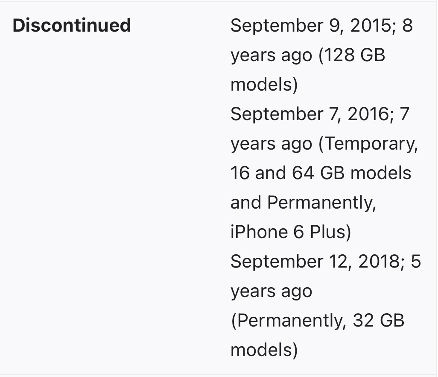The width and height of the screenshot is (438, 377).
Task: Click the iPhone 6 Plus text
Action: click(x=289, y=232)
